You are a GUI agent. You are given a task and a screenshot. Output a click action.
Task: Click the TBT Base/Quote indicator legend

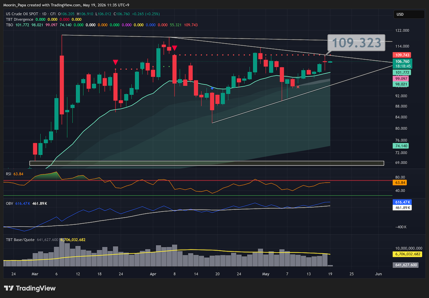coord(20,240)
